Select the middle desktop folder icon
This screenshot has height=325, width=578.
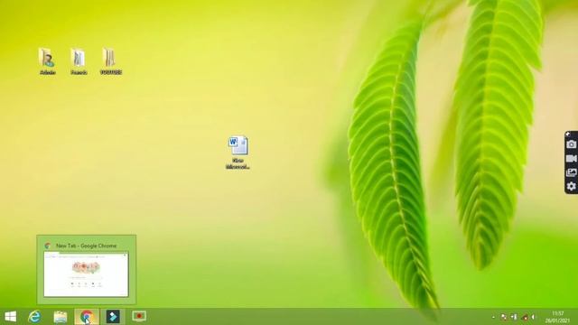click(x=79, y=61)
